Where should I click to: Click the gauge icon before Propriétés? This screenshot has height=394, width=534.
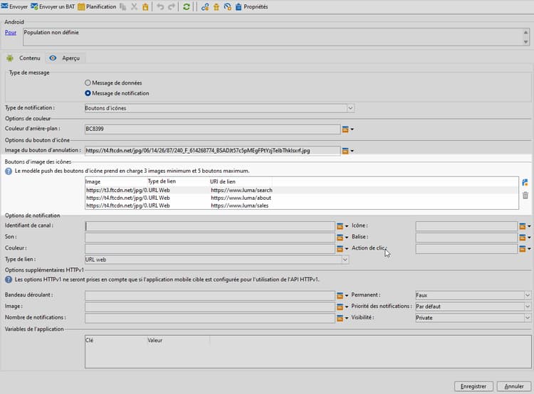(228, 6)
